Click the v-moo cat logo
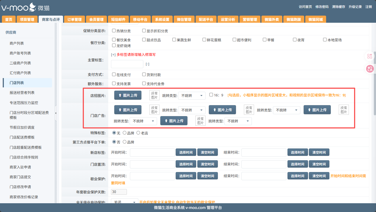Screen dimensions: 376x212 25,7
